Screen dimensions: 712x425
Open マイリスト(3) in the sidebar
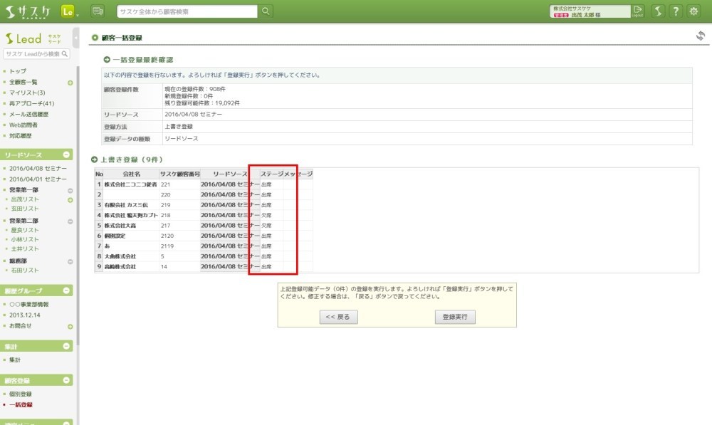pos(27,93)
